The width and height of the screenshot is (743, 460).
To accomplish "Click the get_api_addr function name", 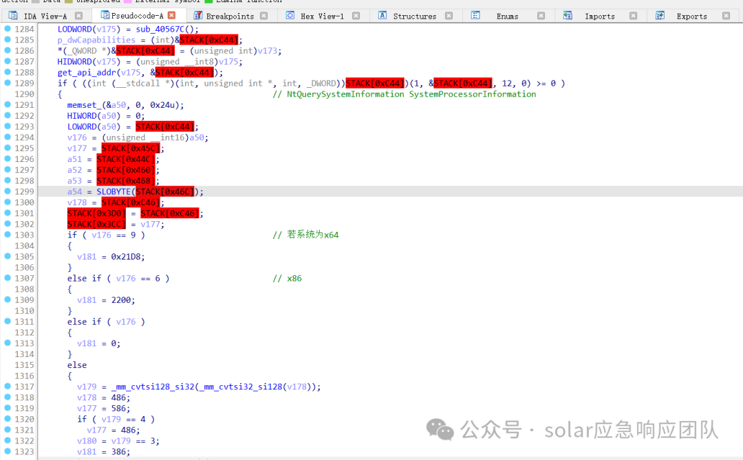I will (87, 72).
